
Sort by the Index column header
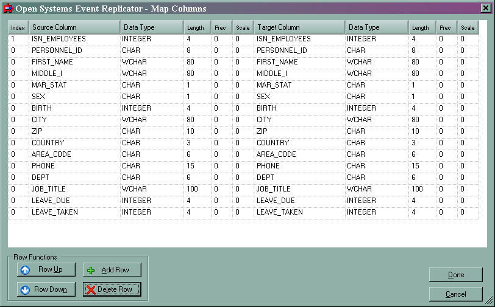click(18, 27)
